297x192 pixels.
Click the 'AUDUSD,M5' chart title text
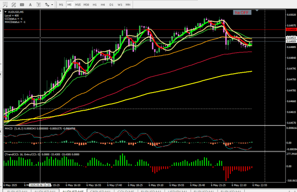pyautogui.click(x=16, y=12)
